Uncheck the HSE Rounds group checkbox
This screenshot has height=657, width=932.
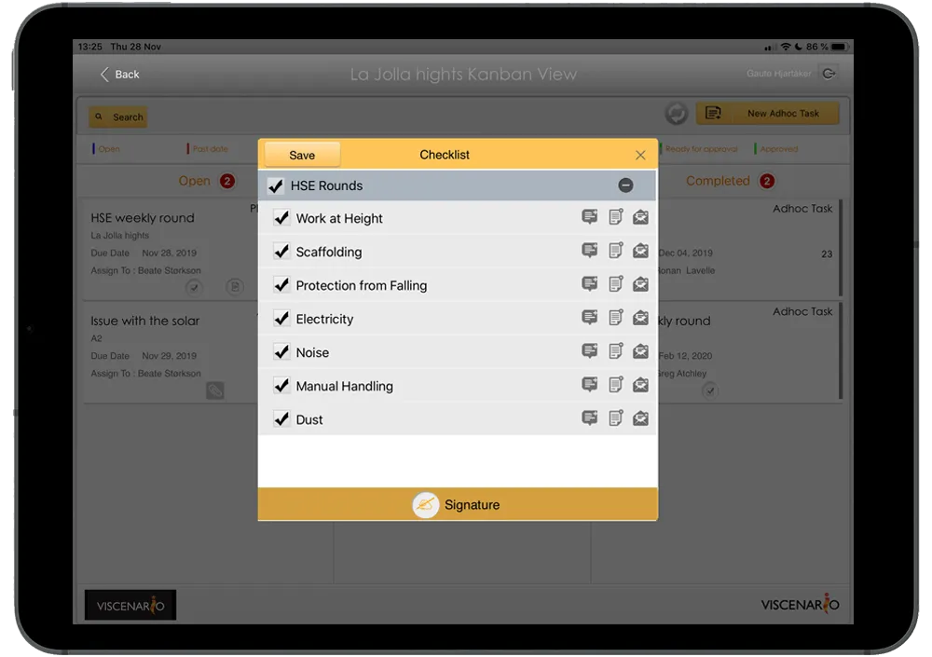[275, 185]
